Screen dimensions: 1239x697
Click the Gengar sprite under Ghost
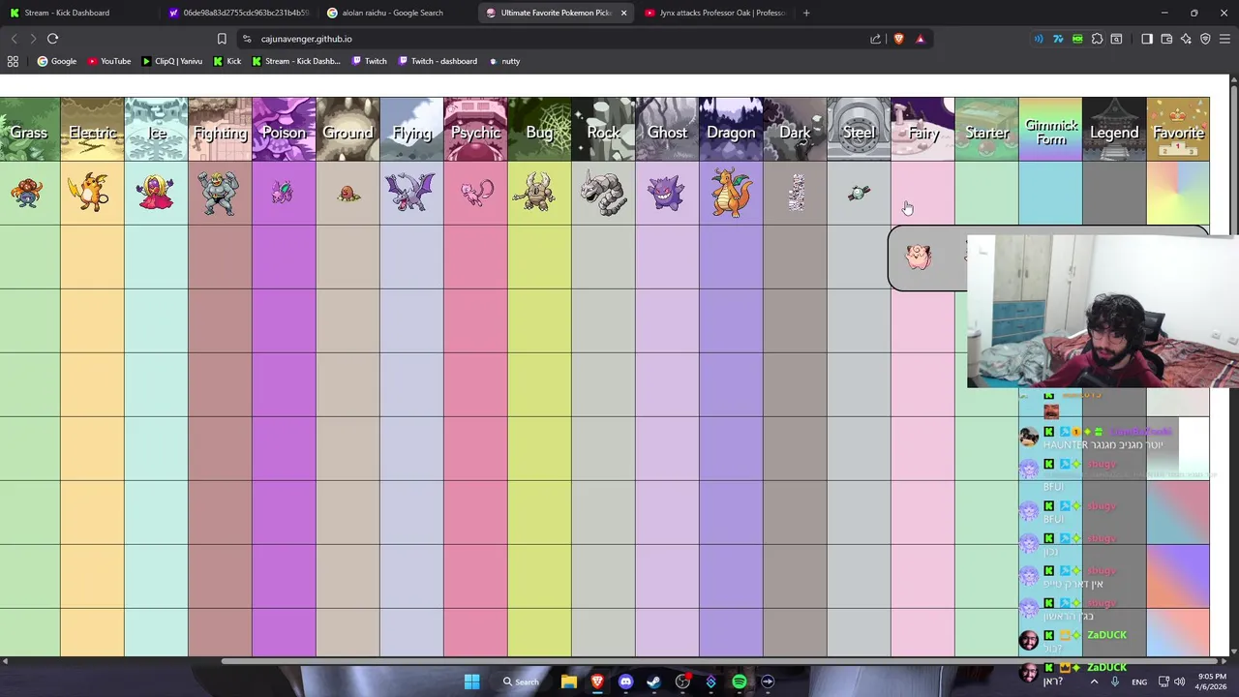coord(667,193)
